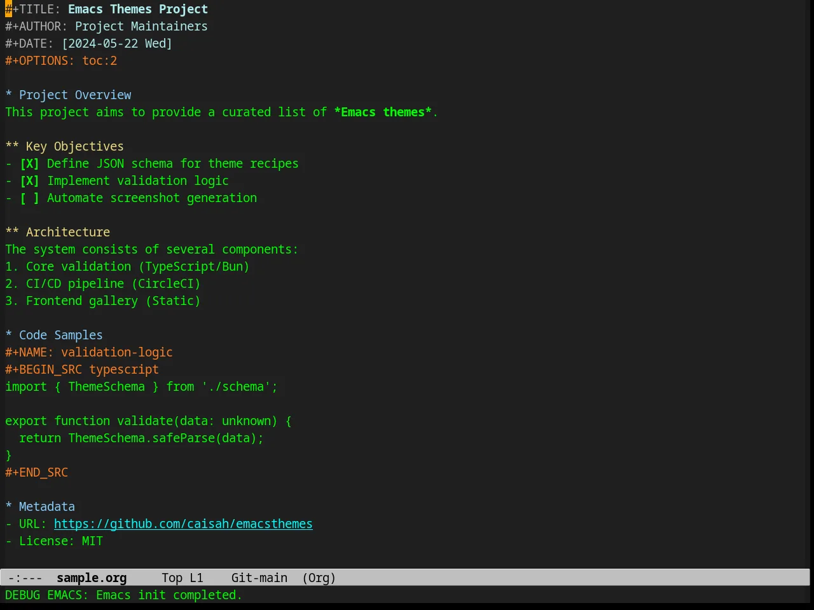Click the sample.org buffer name in mode line
The width and height of the screenshot is (814, 610).
point(92,578)
